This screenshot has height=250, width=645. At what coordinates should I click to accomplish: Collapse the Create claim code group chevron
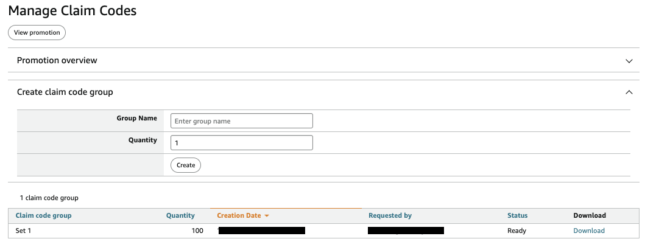click(x=629, y=92)
